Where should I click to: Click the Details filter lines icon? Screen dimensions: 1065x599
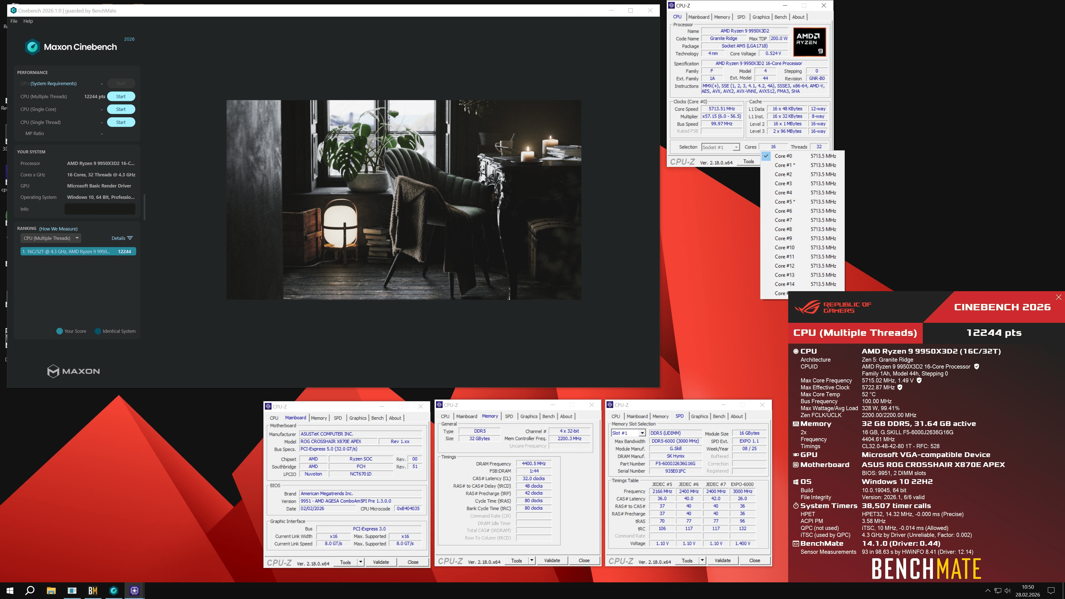click(130, 238)
